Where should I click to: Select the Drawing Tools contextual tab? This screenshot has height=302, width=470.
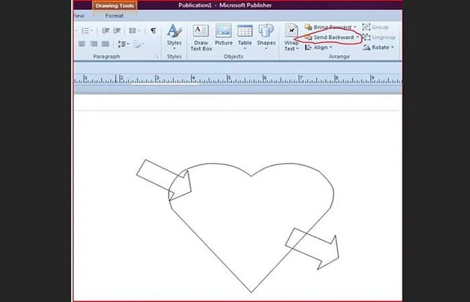(115, 5)
